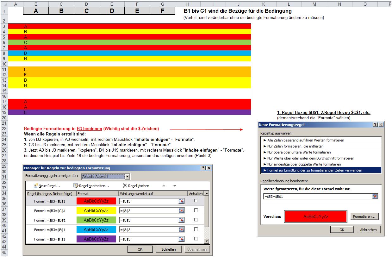Image resolution: width=392 pixels, height=257 pixels.
Task: Select the purple cell in row 19 containing 'E'
Action: click(x=36, y=112)
